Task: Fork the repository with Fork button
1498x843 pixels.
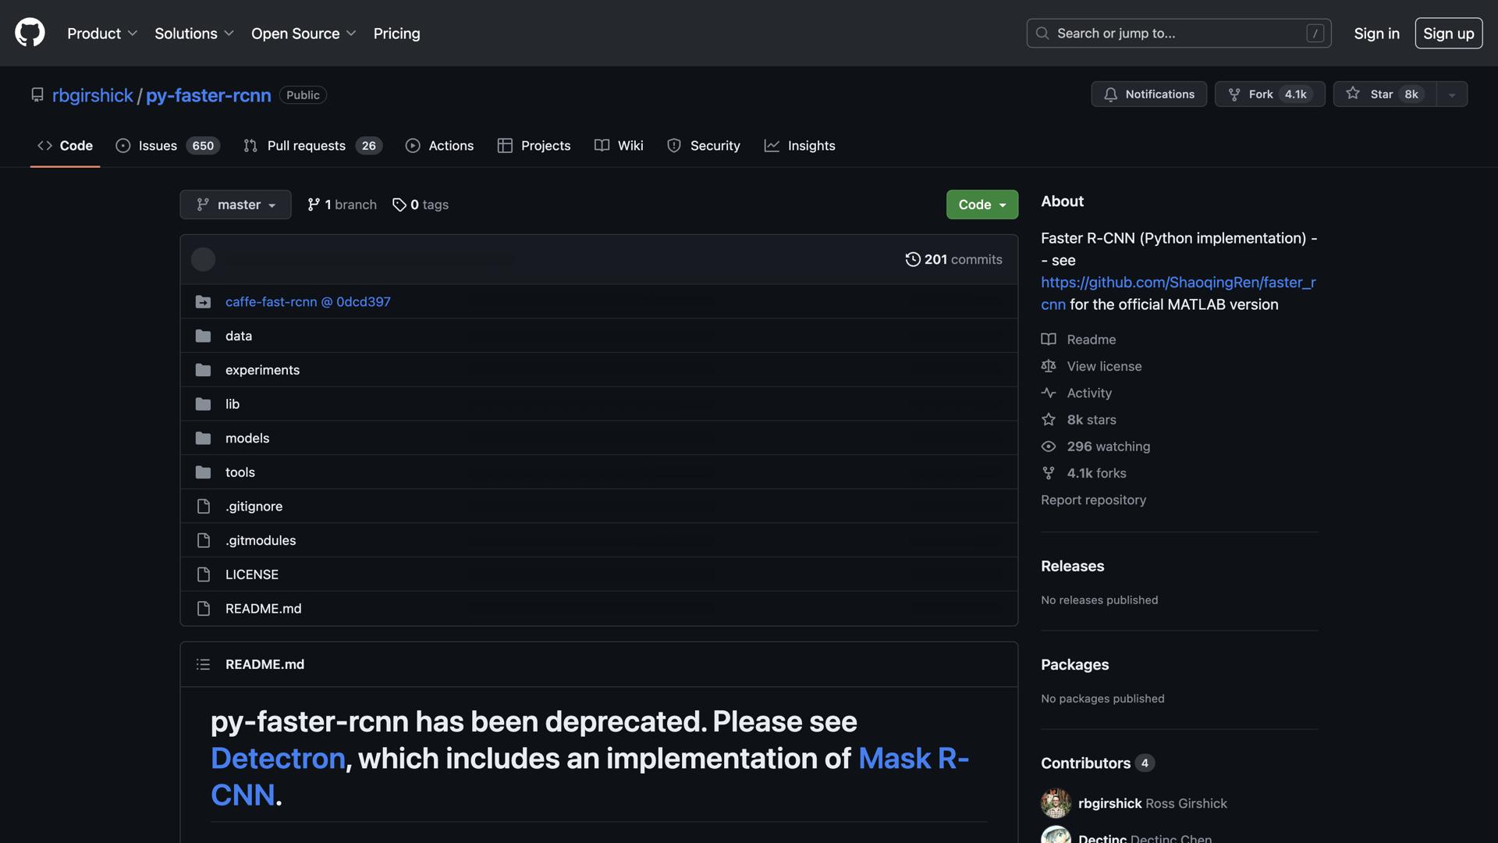Action: point(1269,94)
